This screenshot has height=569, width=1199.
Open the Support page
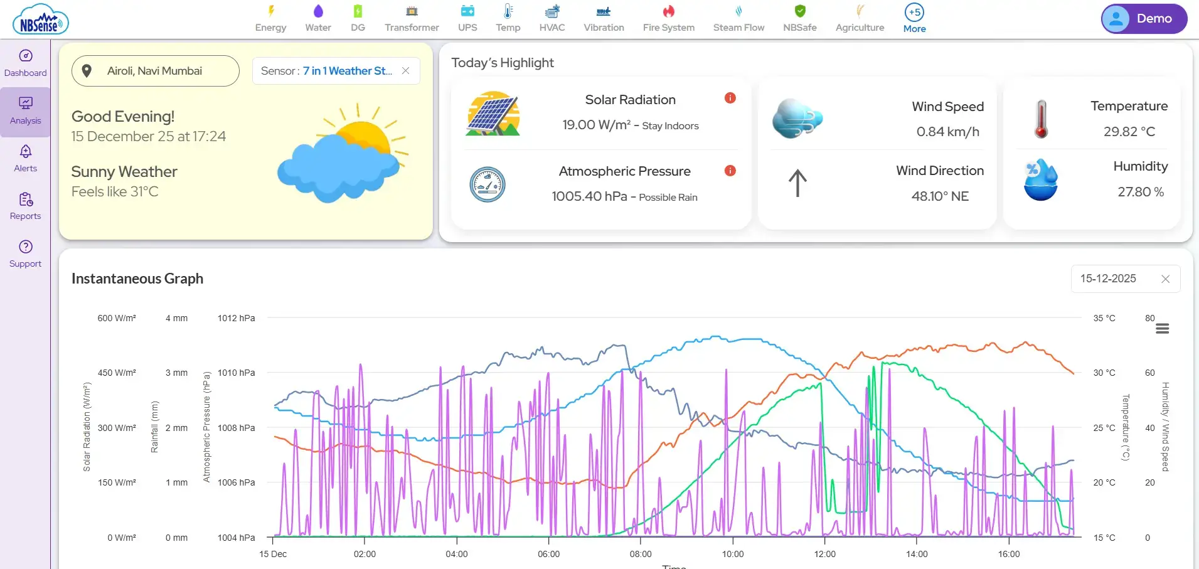pyautogui.click(x=25, y=252)
